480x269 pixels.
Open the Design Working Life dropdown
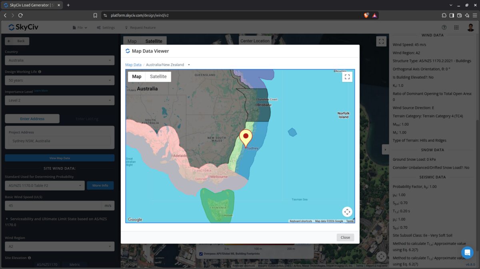coord(60,80)
